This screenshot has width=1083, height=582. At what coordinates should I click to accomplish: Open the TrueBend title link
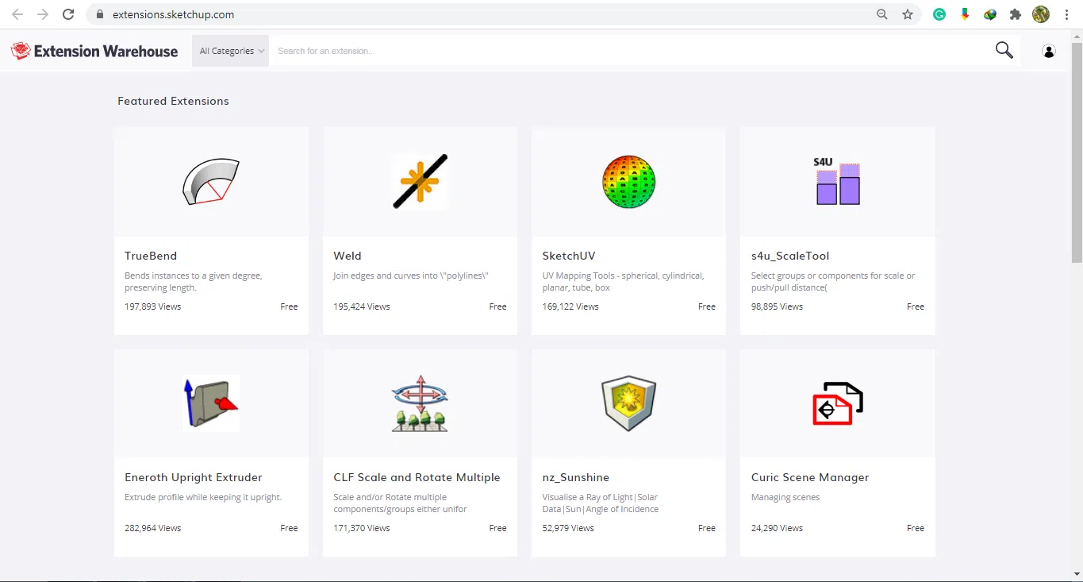tap(151, 256)
